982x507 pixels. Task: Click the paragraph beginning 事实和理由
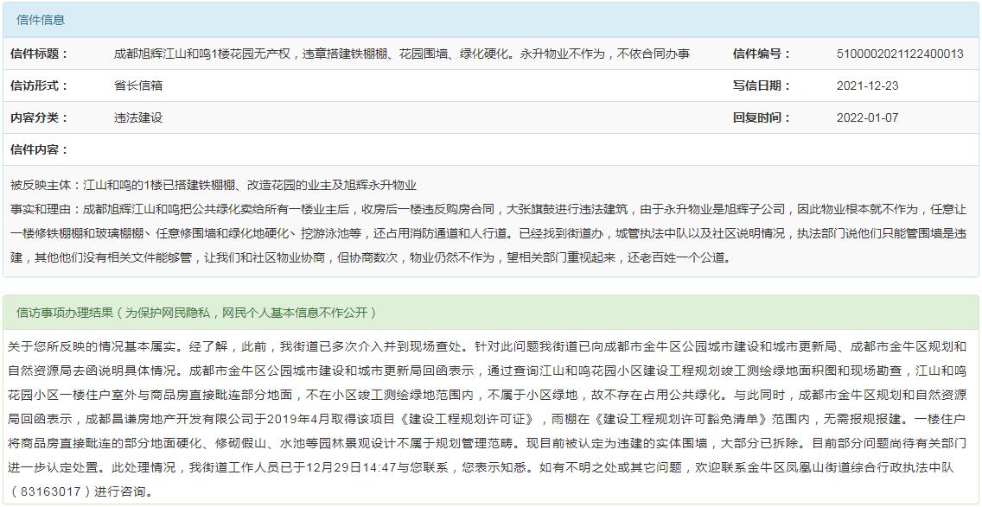click(x=490, y=233)
